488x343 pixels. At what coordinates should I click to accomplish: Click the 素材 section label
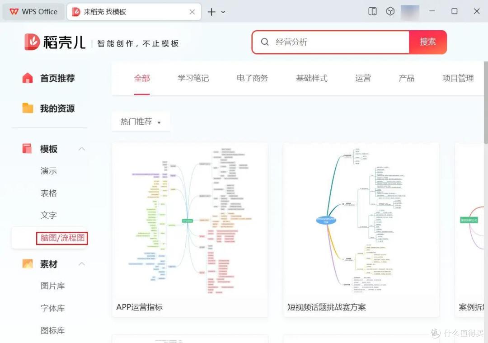point(49,264)
